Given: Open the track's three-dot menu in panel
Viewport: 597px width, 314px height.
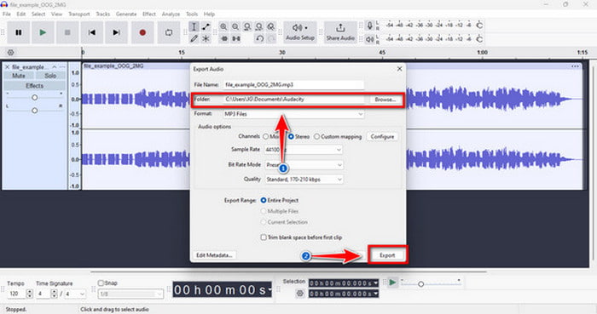Looking at the screenshot, I should (62, 67).
